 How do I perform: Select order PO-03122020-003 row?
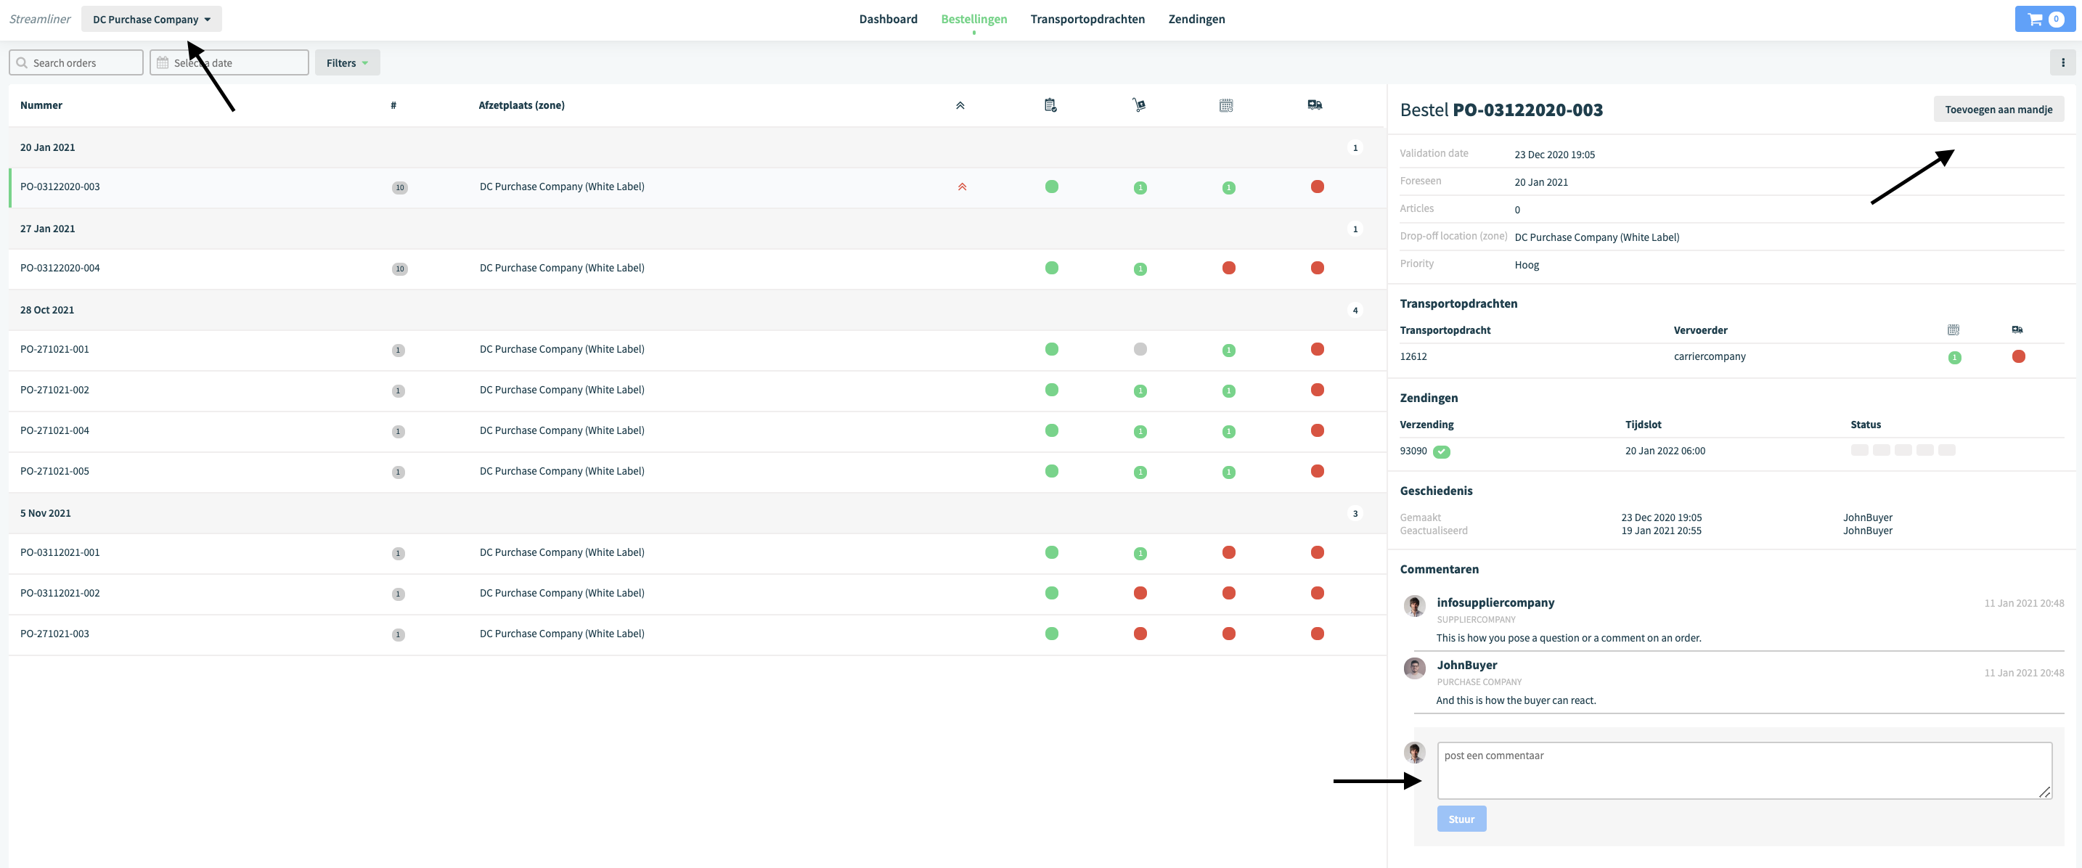click(x=698, y=187)
